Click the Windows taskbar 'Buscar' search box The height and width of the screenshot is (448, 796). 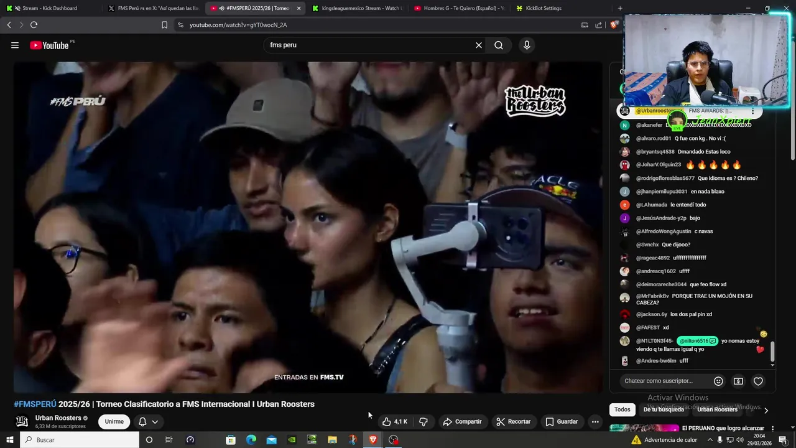tap(80, 440)
